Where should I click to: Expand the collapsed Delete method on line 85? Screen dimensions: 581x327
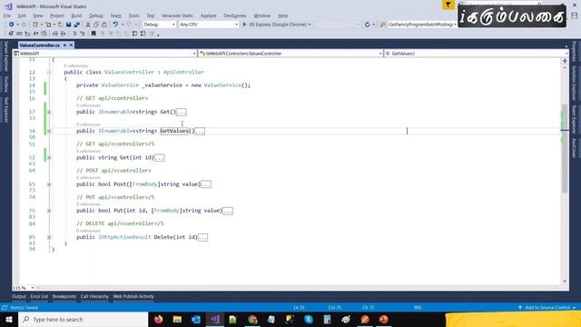pos(49,237)
